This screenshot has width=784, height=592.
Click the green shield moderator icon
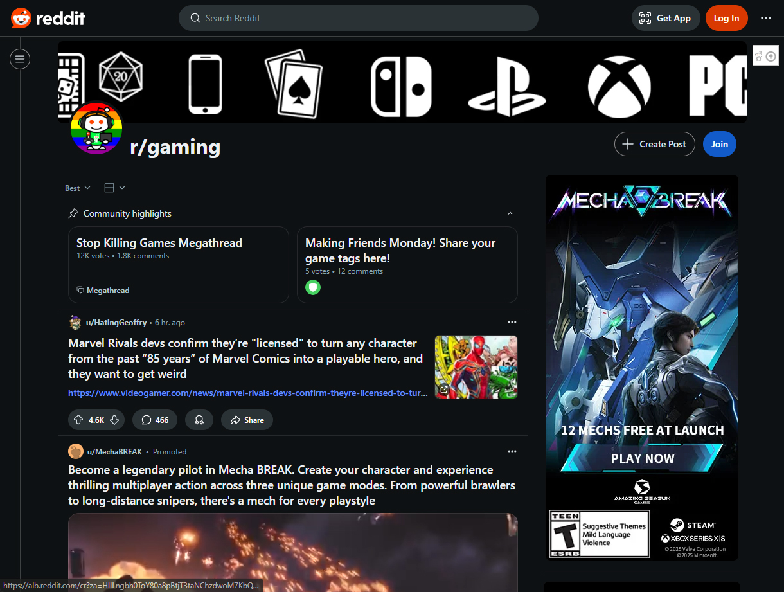tap(313, 287)
